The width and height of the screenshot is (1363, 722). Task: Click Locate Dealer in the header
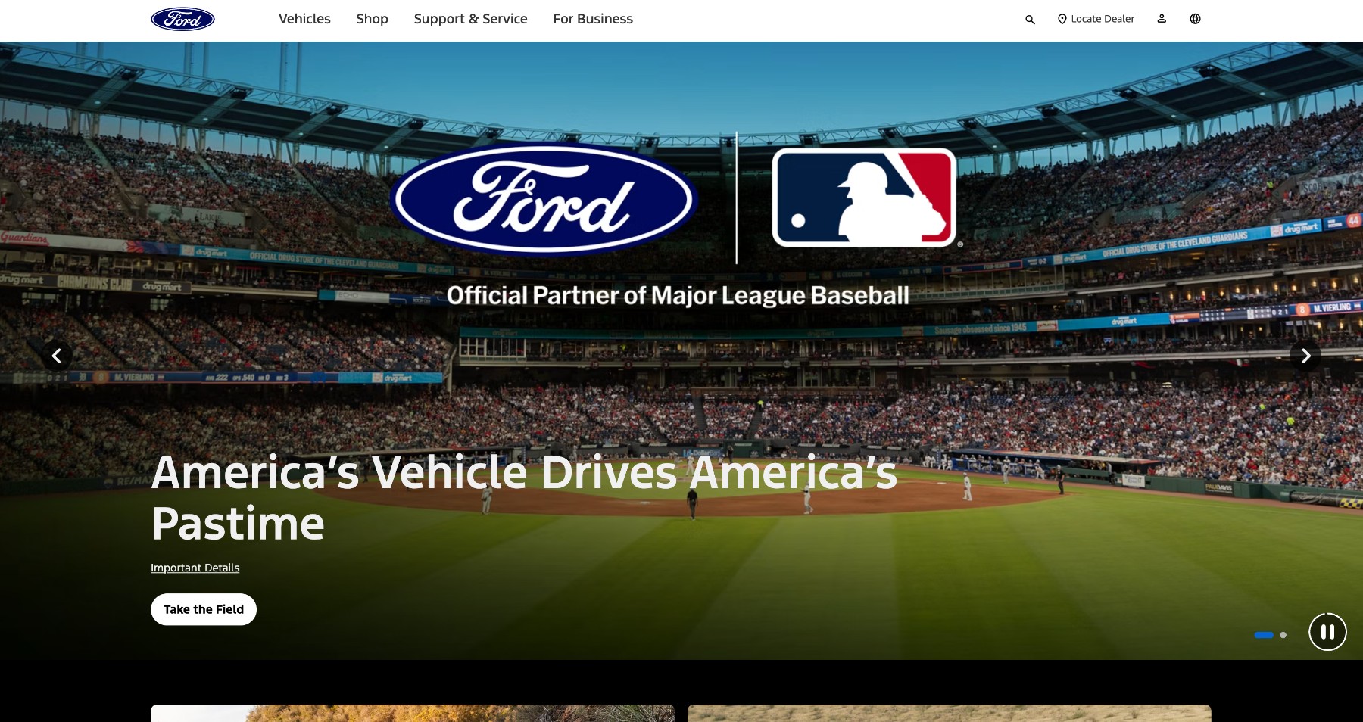tap(1096, 19)
